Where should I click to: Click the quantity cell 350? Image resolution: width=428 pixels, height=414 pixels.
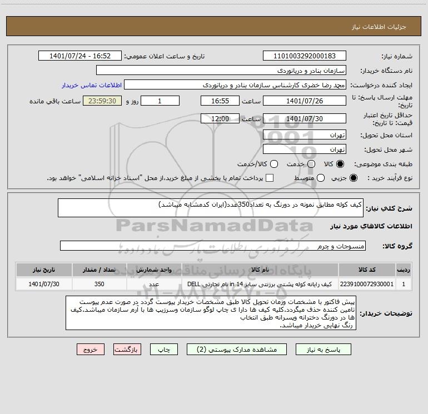pyautogui.click(x=99, y=284)
